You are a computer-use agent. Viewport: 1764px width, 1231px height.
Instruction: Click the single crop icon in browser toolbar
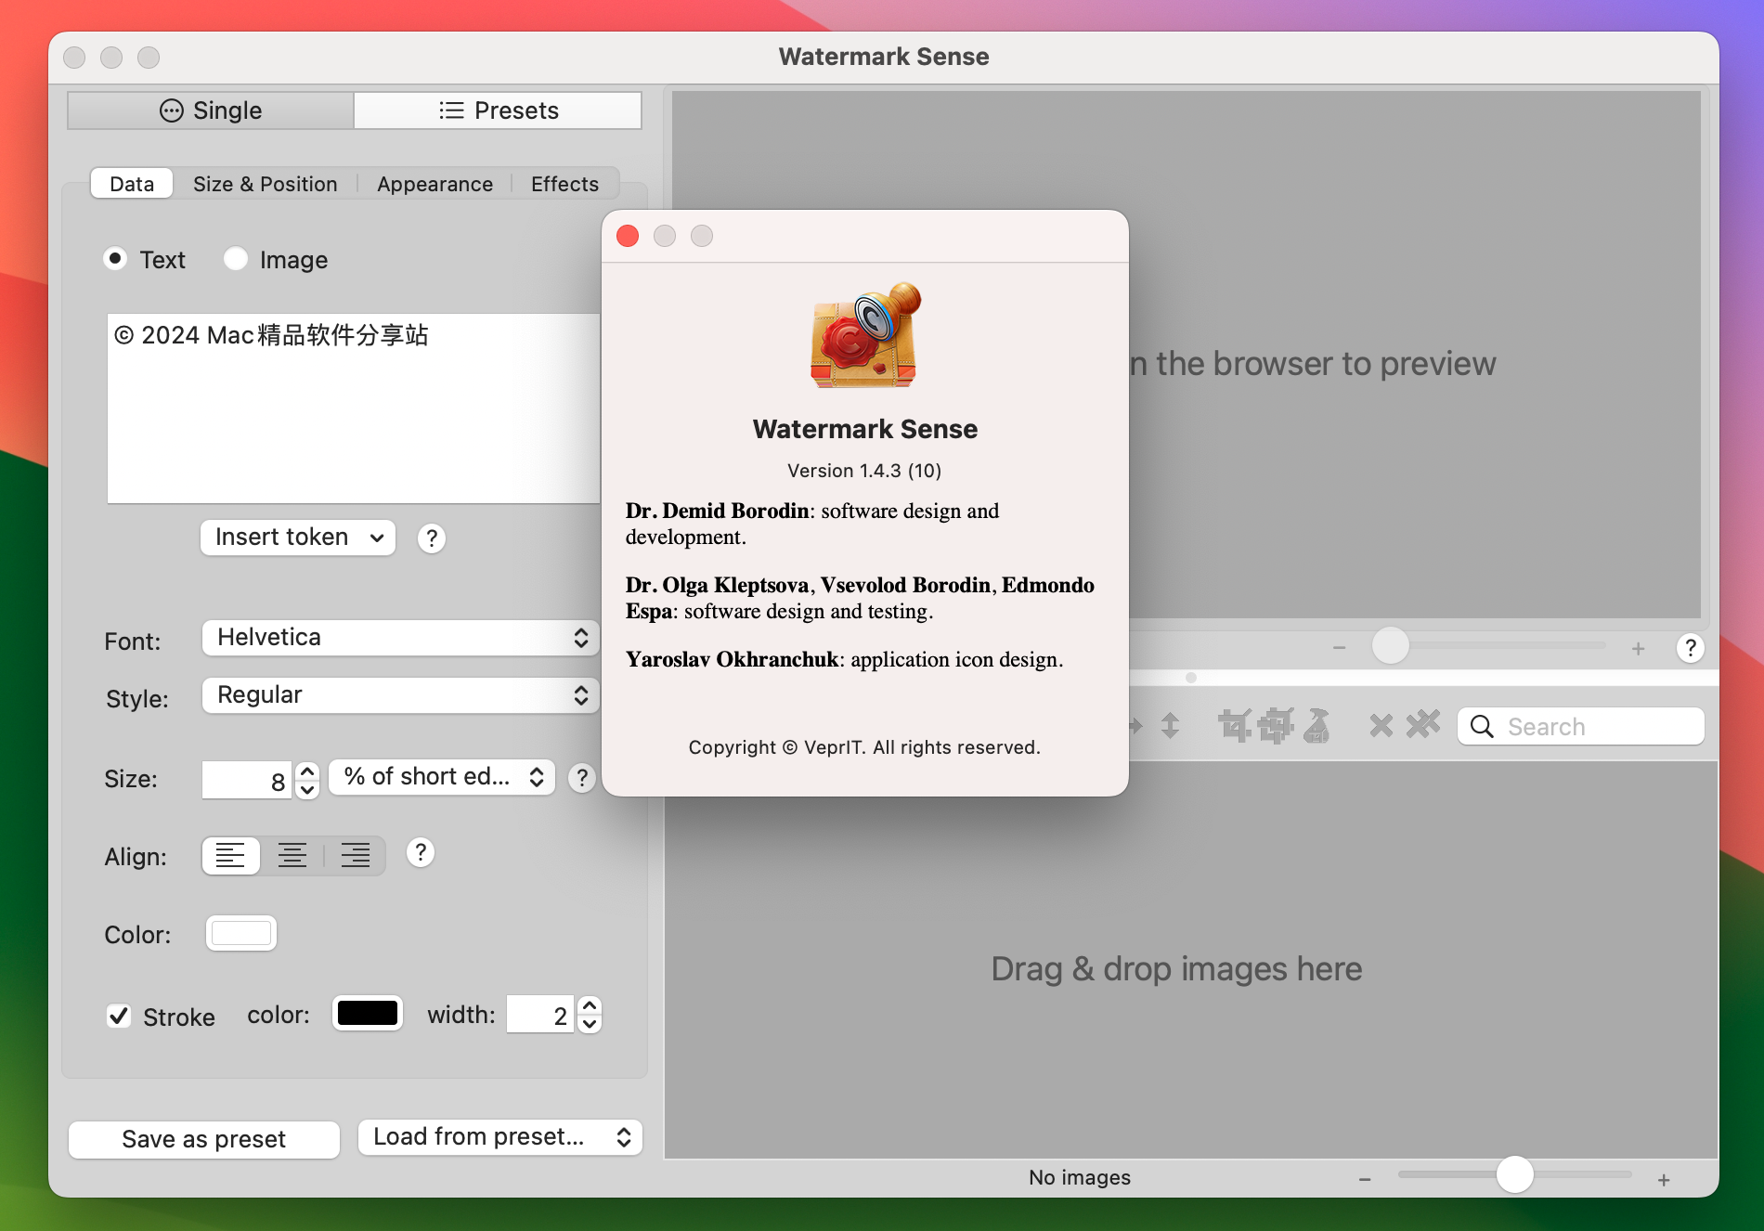point(1234,726)
